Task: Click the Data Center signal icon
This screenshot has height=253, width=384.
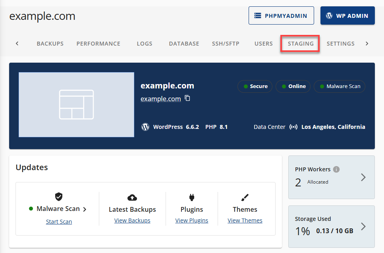Action: pos(293,126)
